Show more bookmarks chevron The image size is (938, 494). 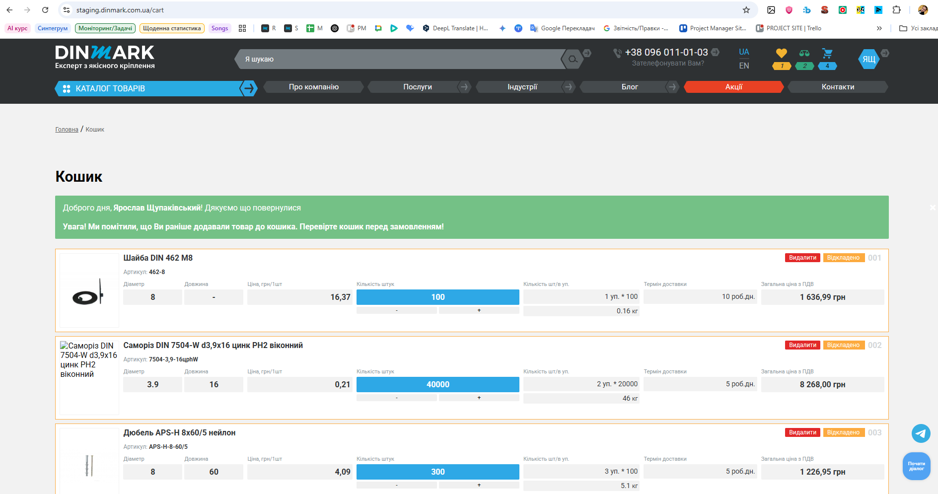pos(879,28)
